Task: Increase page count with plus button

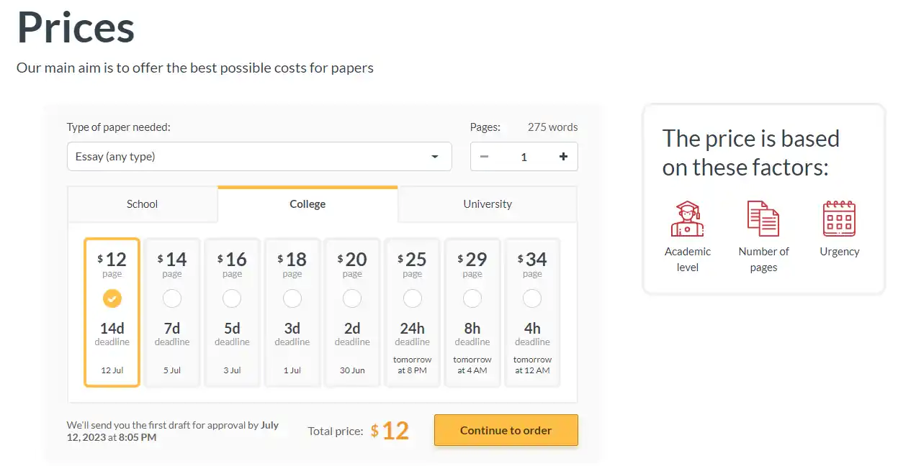Action: tap(563, 157)
